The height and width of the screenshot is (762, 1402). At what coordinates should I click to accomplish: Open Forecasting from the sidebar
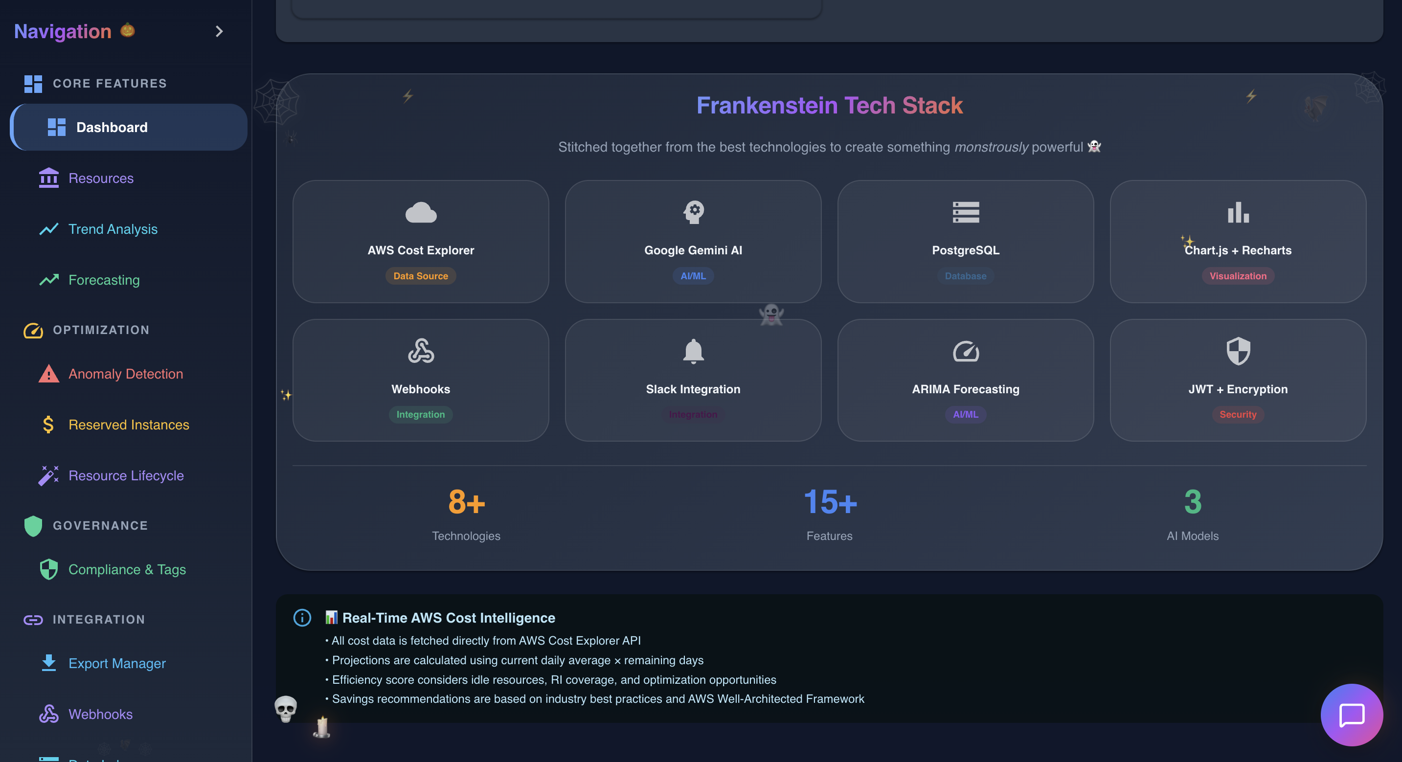point(104,280)
